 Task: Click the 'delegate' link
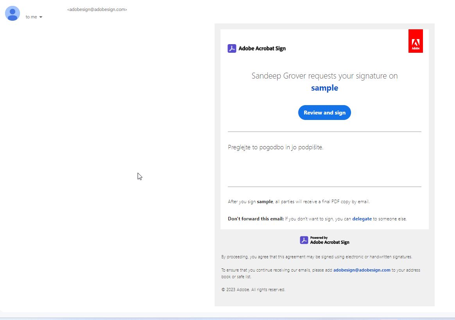(362, 219)
